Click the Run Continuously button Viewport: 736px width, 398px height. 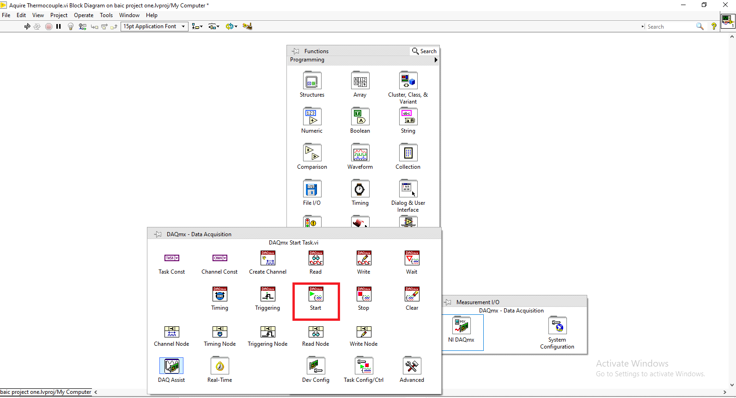pyautogui.click(x=37, y=26)
